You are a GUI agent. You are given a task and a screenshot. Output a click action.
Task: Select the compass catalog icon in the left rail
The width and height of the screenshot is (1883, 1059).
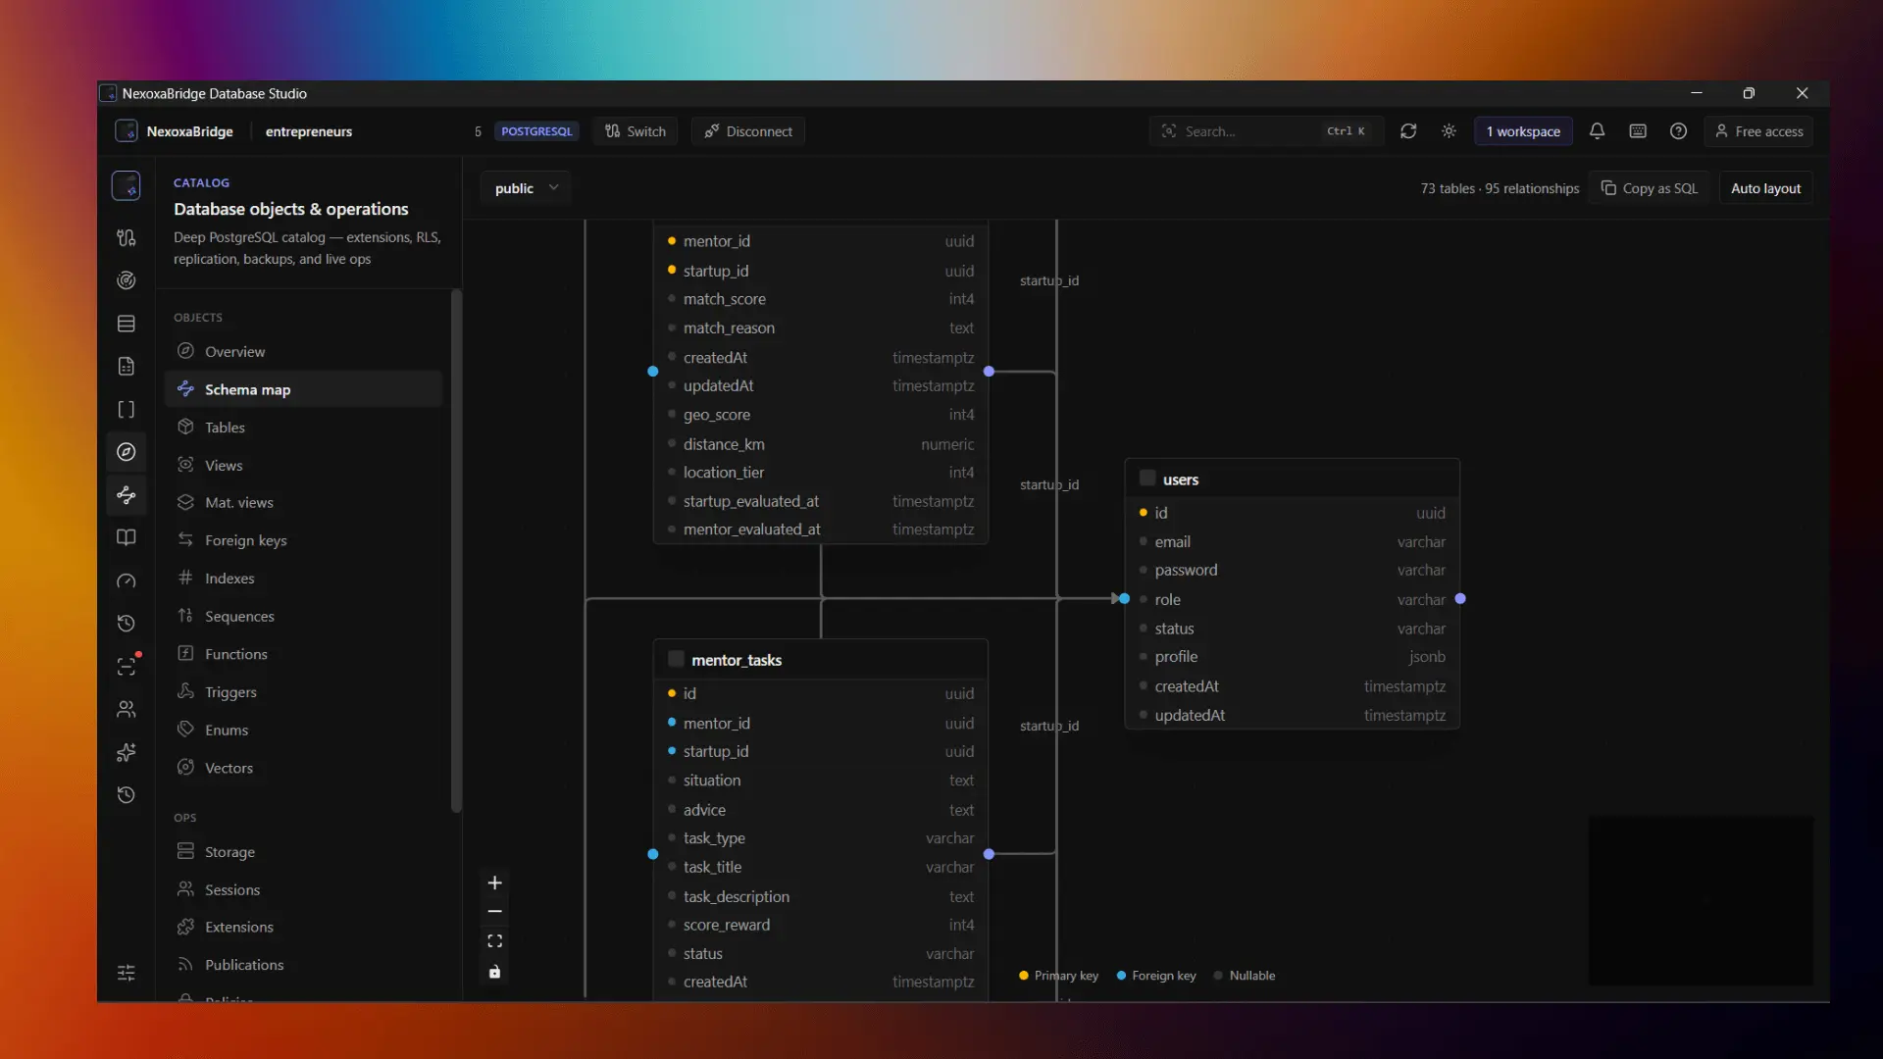coord(127,452)
